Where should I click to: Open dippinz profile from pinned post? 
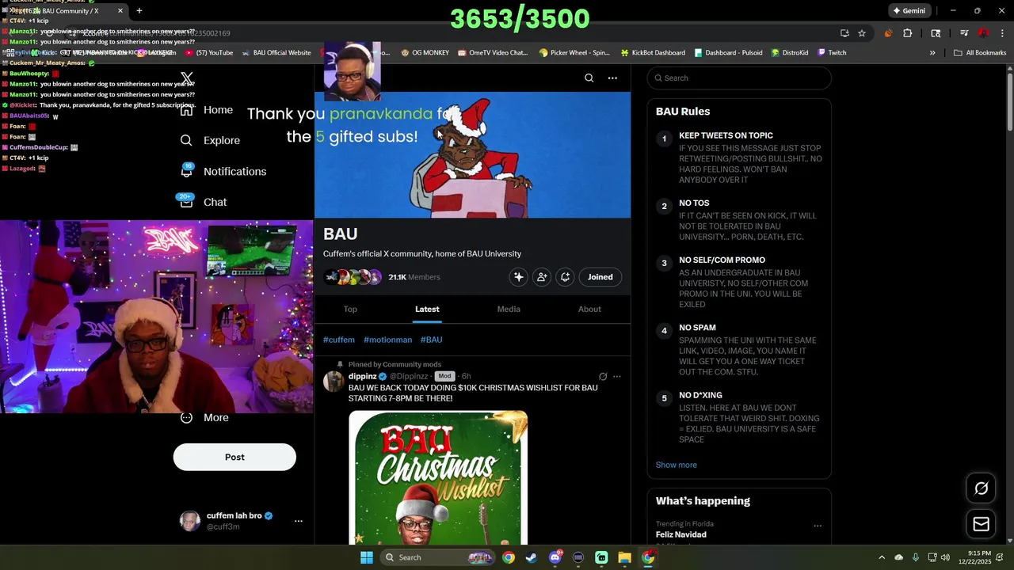click(362, 376)
